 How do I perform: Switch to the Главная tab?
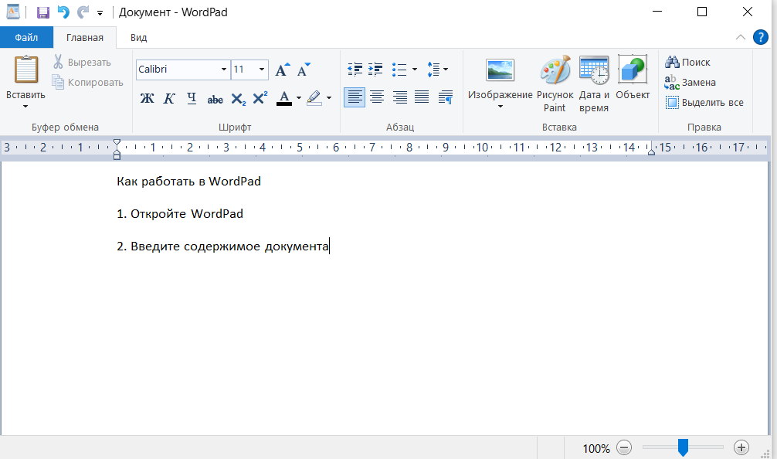[85, 37]
